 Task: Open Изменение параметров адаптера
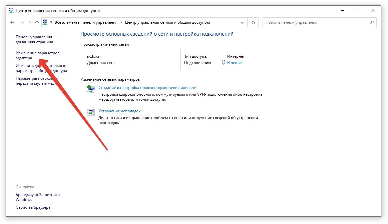pos(37,55)
